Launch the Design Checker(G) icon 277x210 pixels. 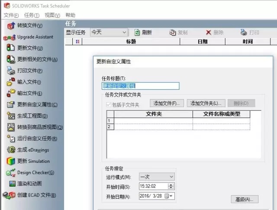(x=11, y=172)
